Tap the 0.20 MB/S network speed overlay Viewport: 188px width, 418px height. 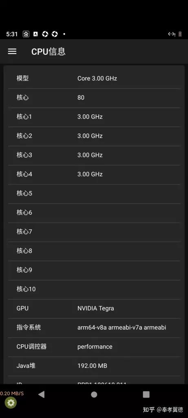[12, 394]
